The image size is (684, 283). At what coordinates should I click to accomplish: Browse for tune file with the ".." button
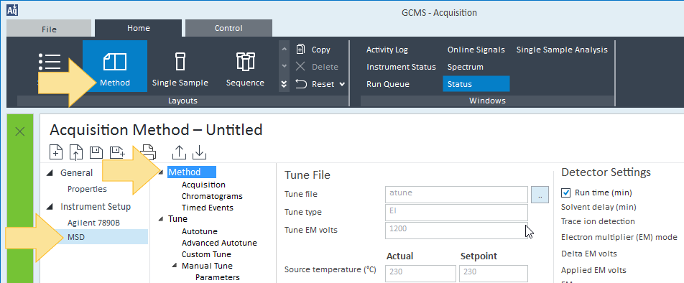540,195
